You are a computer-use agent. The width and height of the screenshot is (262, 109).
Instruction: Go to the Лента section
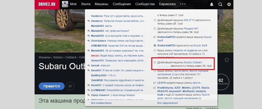pos(86,4)
